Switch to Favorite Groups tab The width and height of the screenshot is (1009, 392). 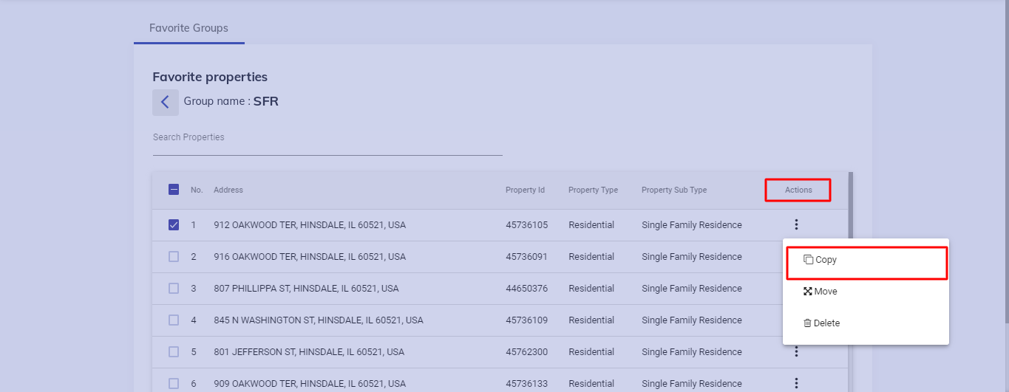[x=188, y=28]
